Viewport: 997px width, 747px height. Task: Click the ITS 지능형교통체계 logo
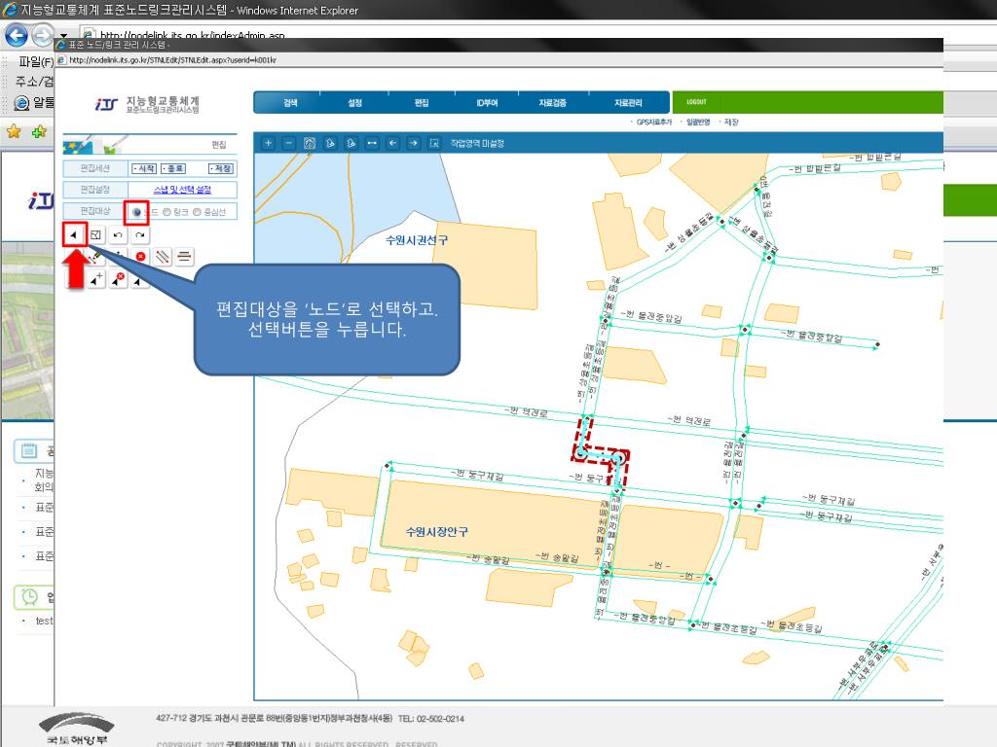point(148,104)
